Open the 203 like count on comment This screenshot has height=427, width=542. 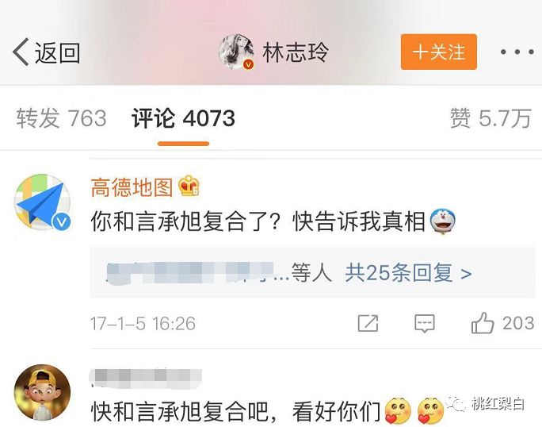point(518,323)
